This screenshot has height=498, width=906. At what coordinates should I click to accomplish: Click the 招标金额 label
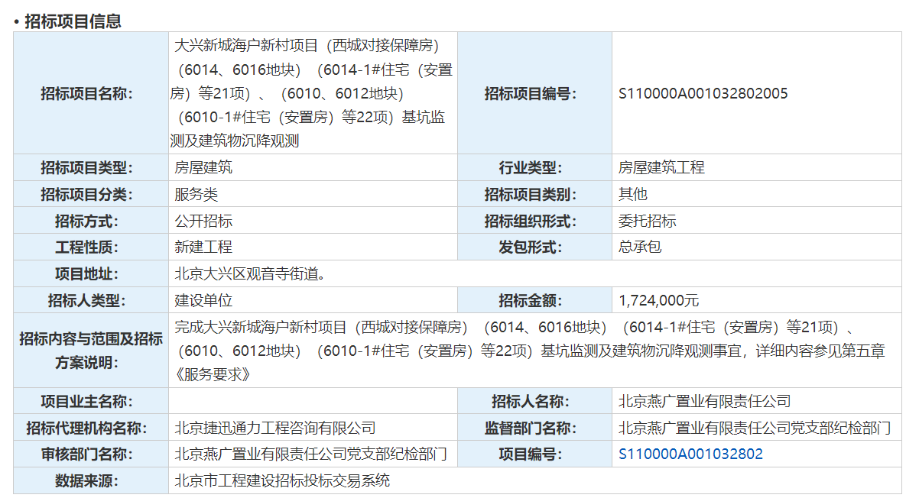pyautogui.click(x=530, y=301)
